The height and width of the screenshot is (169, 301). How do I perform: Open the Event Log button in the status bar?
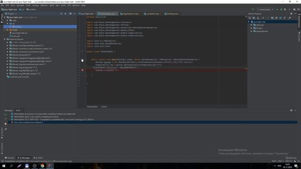point(291,158)
